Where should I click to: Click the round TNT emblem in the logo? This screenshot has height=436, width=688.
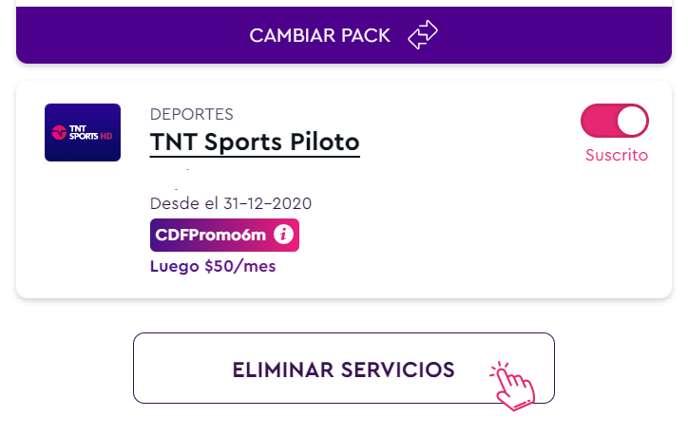click(x=60, y=132)
